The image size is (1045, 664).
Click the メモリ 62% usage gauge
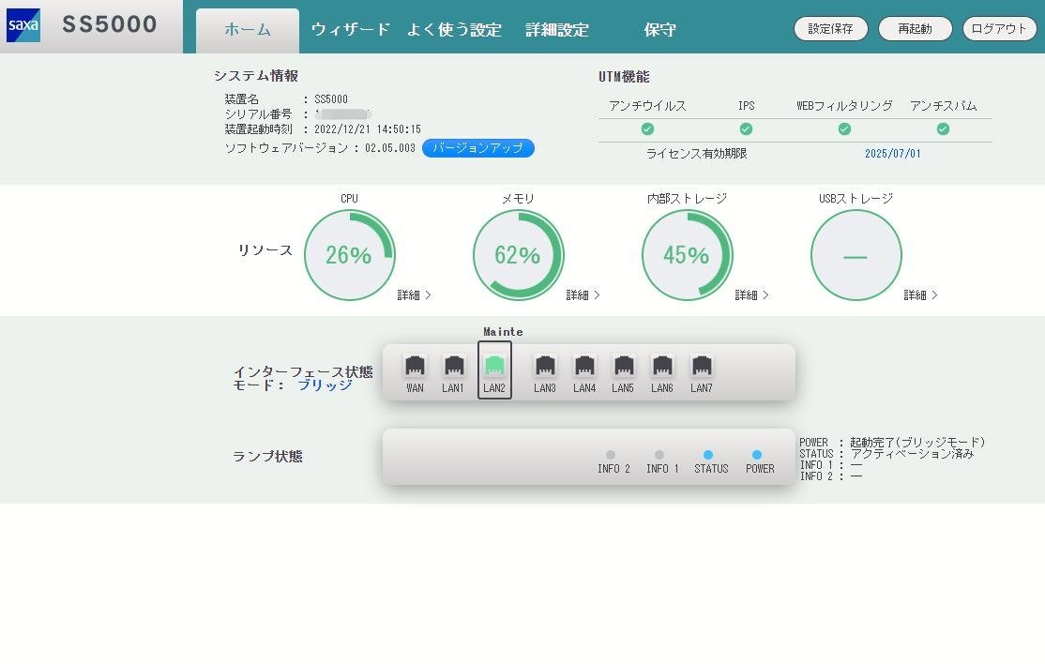point(518,255)
